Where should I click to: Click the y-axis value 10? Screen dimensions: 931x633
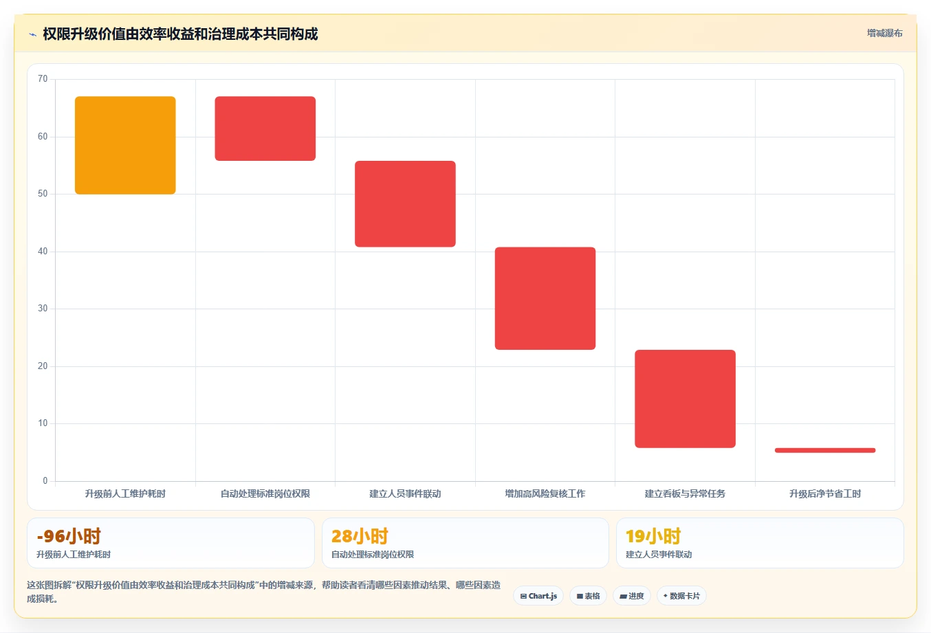(x=43, y=423)
